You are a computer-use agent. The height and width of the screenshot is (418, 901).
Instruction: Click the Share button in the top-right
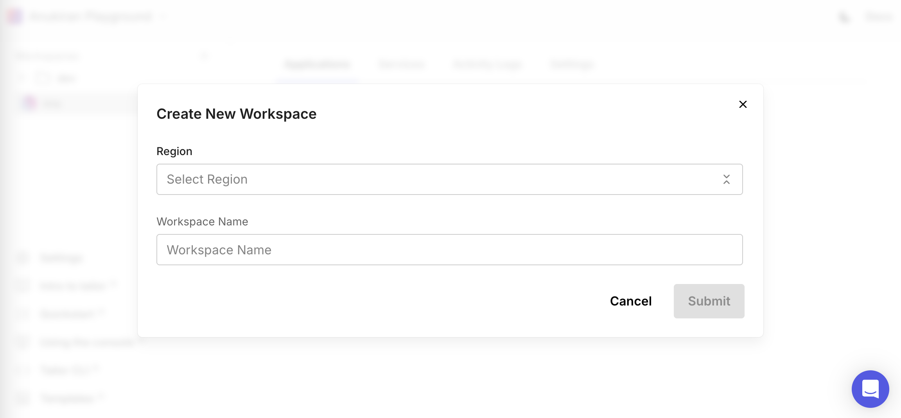(878, 17)
